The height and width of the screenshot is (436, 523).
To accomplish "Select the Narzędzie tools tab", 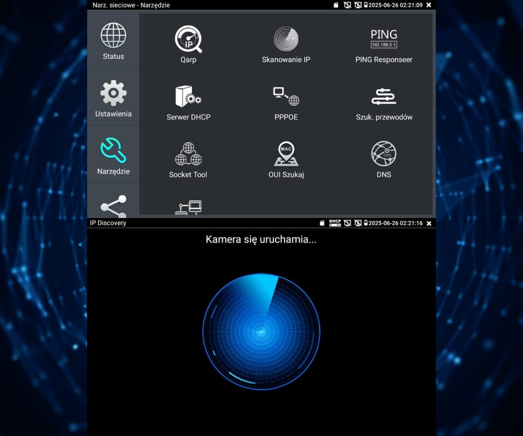I will click(x=113, y=156).
